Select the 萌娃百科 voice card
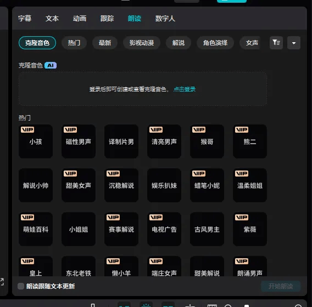The width and height of the screenshot is (312, 307). click(36, 229)
